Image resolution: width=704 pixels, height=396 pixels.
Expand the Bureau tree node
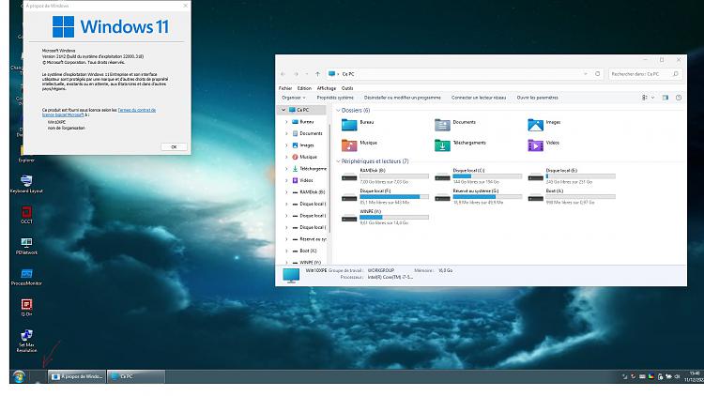click(x=286, y=122)
